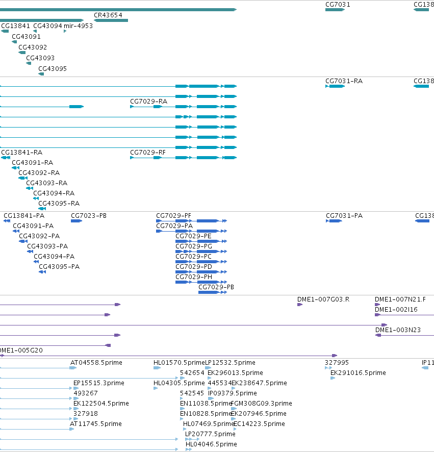Click the DME1-003N23 clone label
Screen dimensions: 434x452
(398, 330)
